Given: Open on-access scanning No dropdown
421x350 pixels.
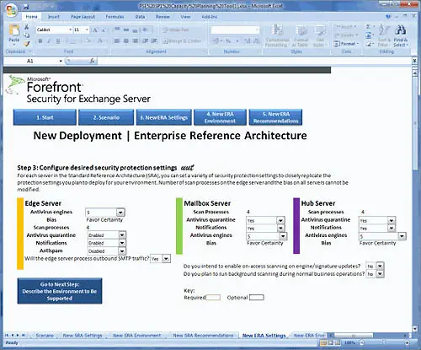Looking at the screenshot, I should coord(380,266).
